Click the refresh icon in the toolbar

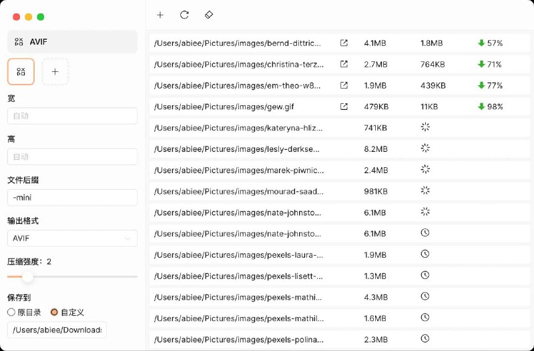(x=184, y=15)
